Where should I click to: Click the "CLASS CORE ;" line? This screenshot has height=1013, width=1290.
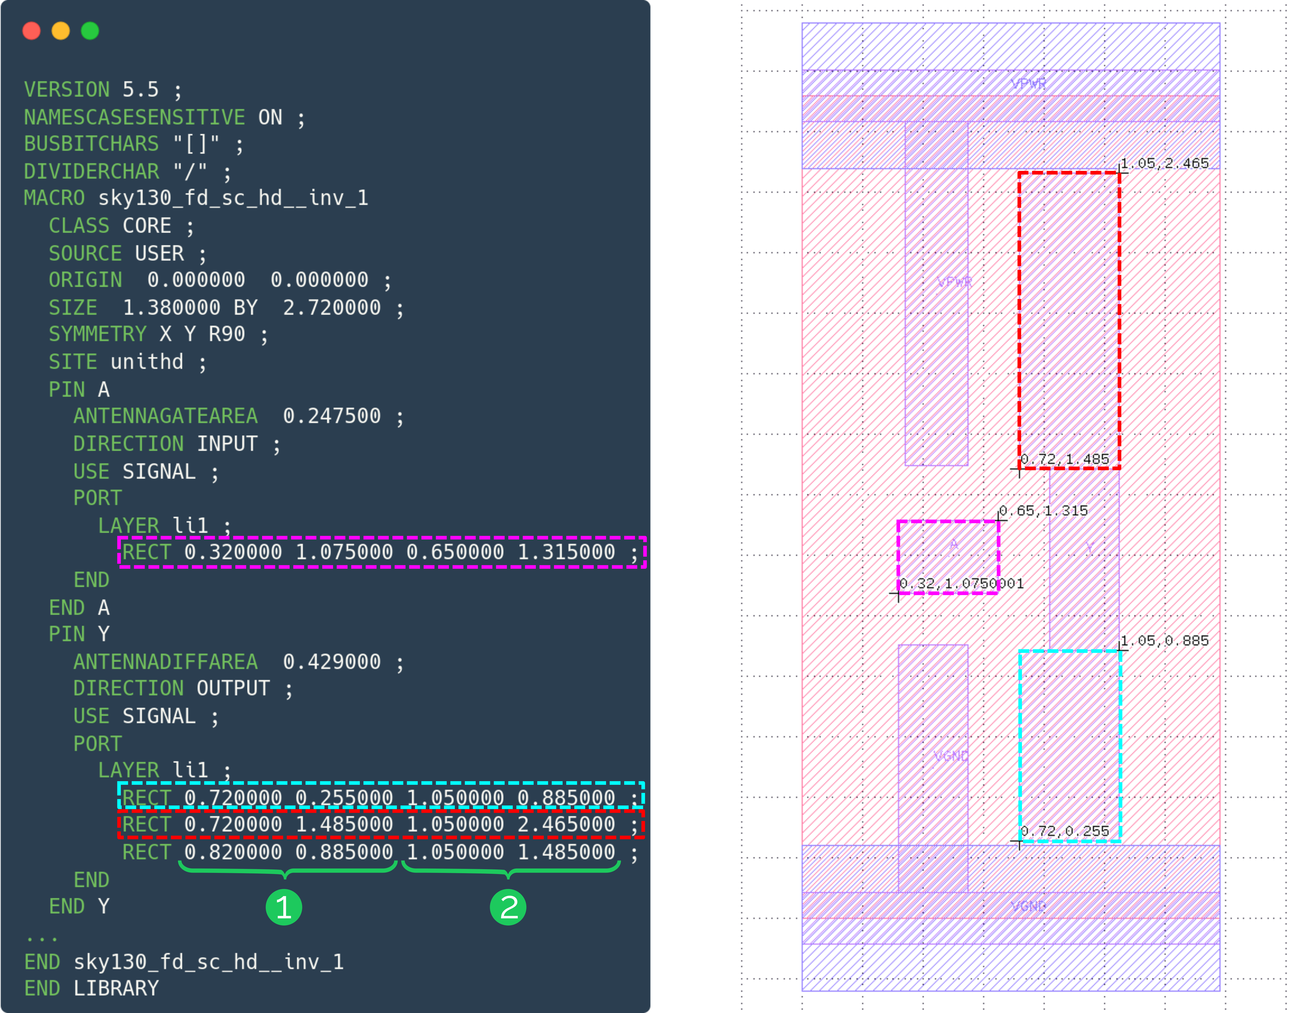[x=122, y=226]
